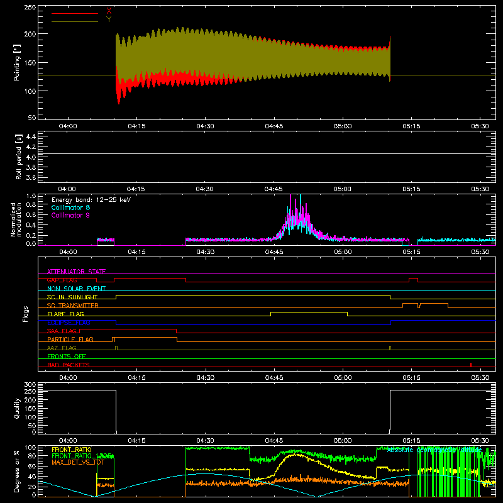The image size is (503, 503).
Task: Click the 'Collimator 9' legend text
Action: [x=70, y=215]
